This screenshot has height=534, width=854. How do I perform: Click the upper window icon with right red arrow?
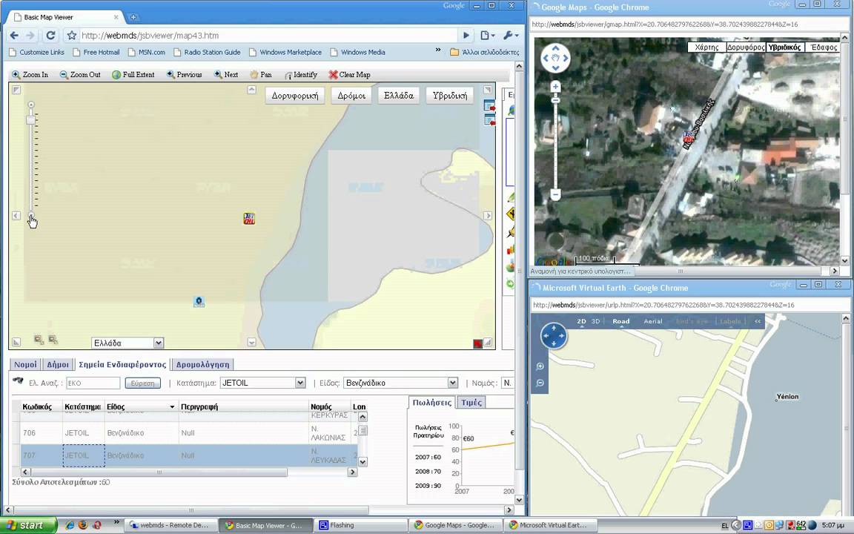coord(489,106)
